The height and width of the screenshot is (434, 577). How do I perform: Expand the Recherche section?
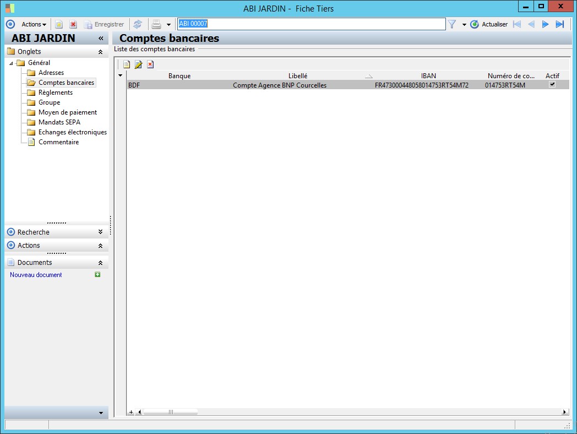100,232
